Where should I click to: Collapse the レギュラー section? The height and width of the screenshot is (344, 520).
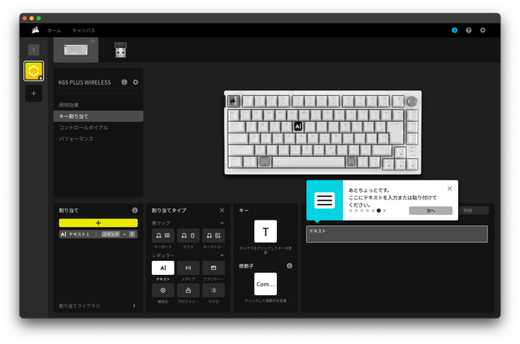tap(223, 255)
